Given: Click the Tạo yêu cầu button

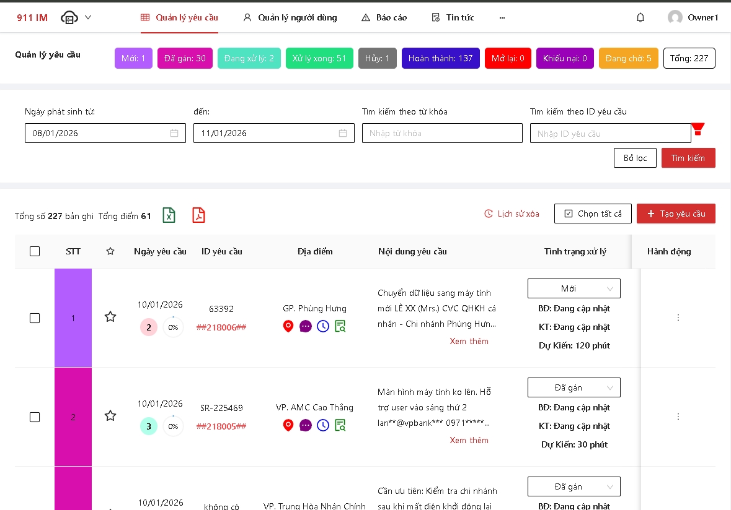Looking at the screenshot, I should click(676, 214).
